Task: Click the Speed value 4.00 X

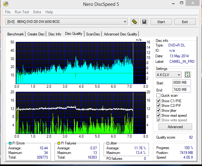Action: pos(188,157)
